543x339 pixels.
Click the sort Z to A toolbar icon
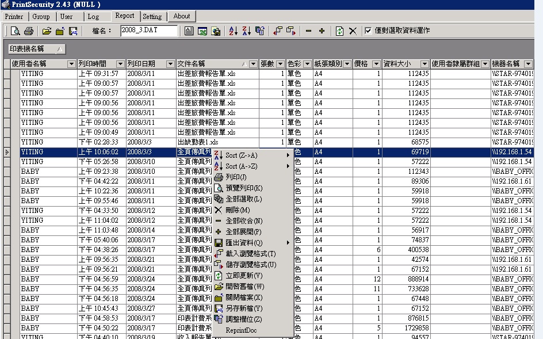click(246, 31)
